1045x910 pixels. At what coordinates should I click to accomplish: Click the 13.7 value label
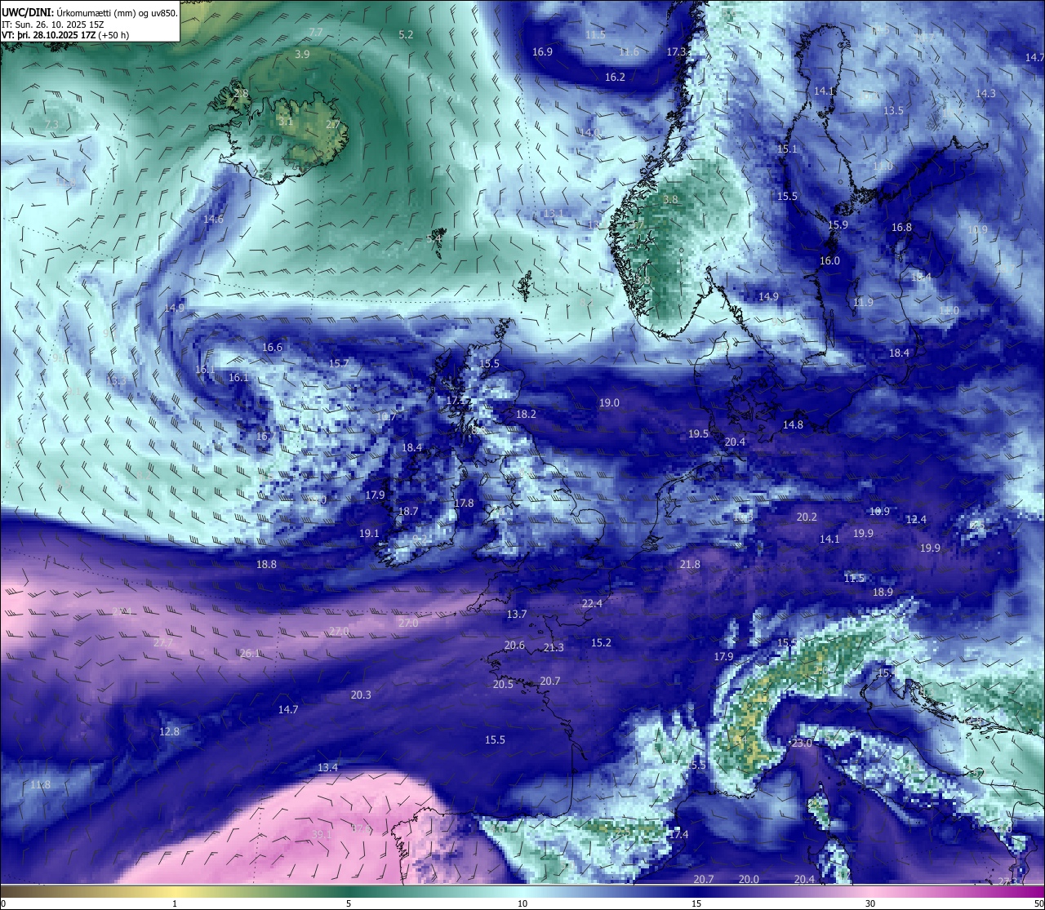(x=517, y=614)
